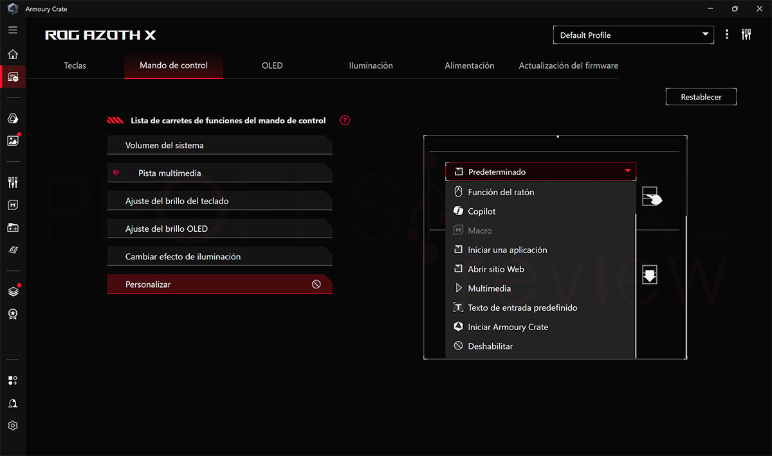
Task: Choose Copilot from the function list
Action: pos(540,211)
